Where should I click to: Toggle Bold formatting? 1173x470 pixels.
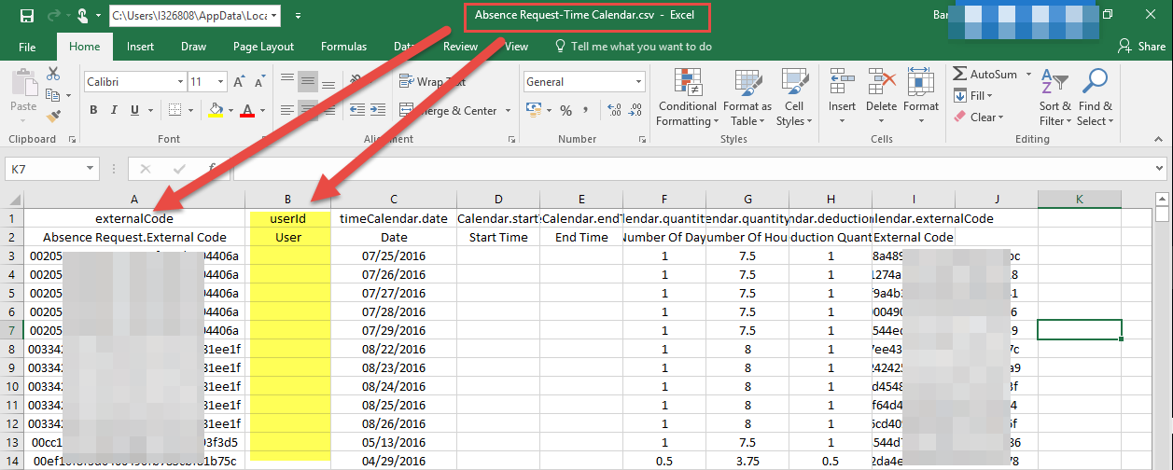click(93, 110)
